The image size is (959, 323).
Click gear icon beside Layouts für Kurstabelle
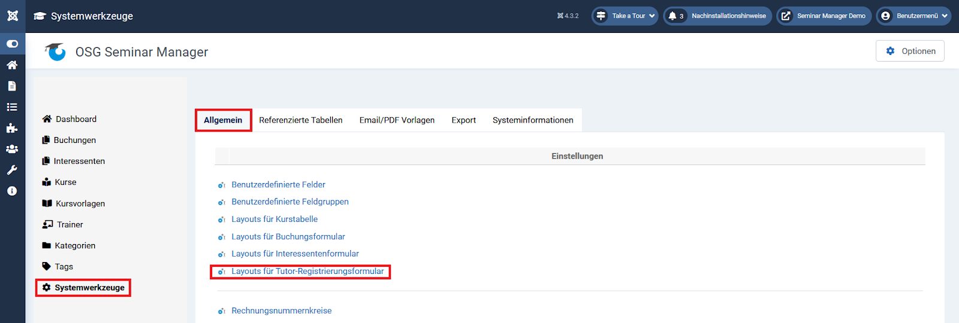pyautogui.click(x=221, y=220)
